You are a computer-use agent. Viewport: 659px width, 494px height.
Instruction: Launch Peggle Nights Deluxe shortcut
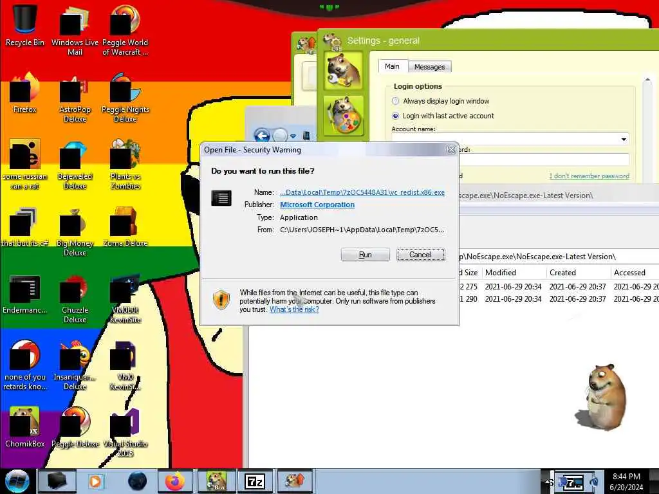tap(125, 98)
